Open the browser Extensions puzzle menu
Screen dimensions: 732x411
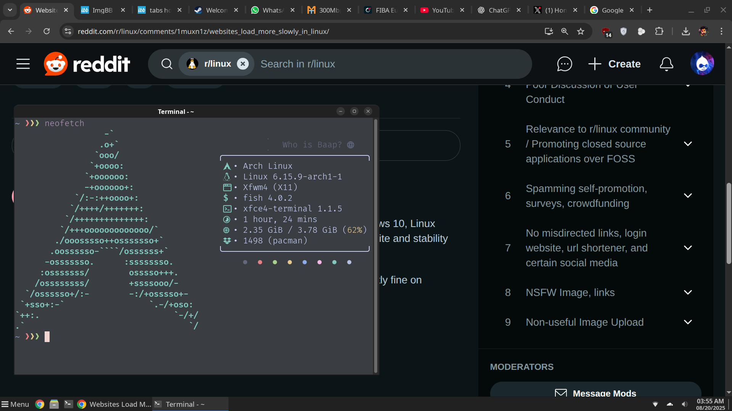point(659,31)
